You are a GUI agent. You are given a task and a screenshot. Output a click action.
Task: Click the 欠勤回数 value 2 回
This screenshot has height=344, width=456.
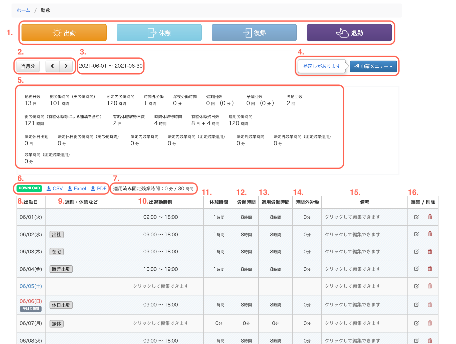(291, 103)
